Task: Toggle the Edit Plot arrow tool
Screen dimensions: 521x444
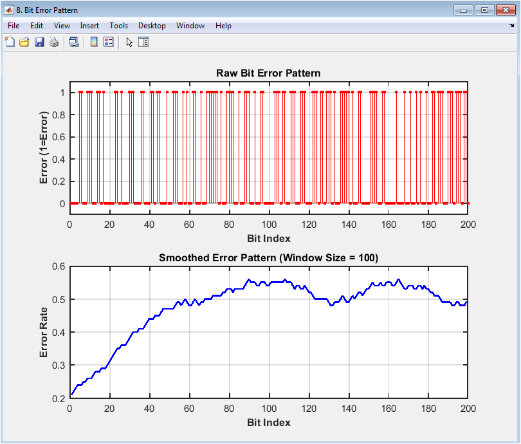Action: pyautogui.click(x=129, y=42)
